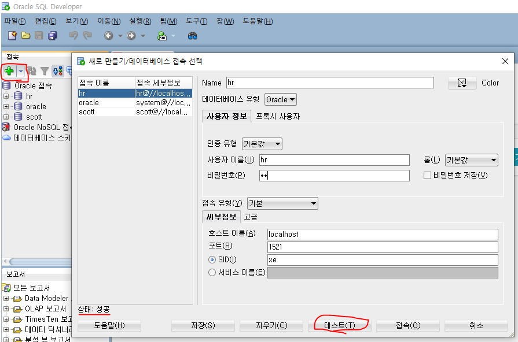
Task: Click the database schema service cloud icon
Action: (x=6, y=137)
